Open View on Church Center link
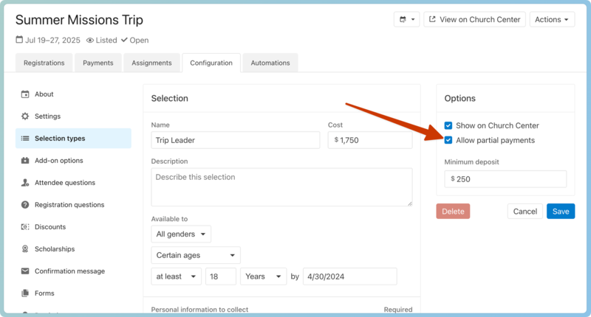591x317 pixels. 474,20
